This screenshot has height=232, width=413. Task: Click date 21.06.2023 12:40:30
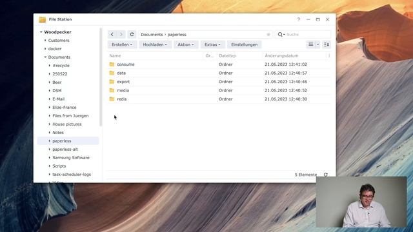point(286,99)
